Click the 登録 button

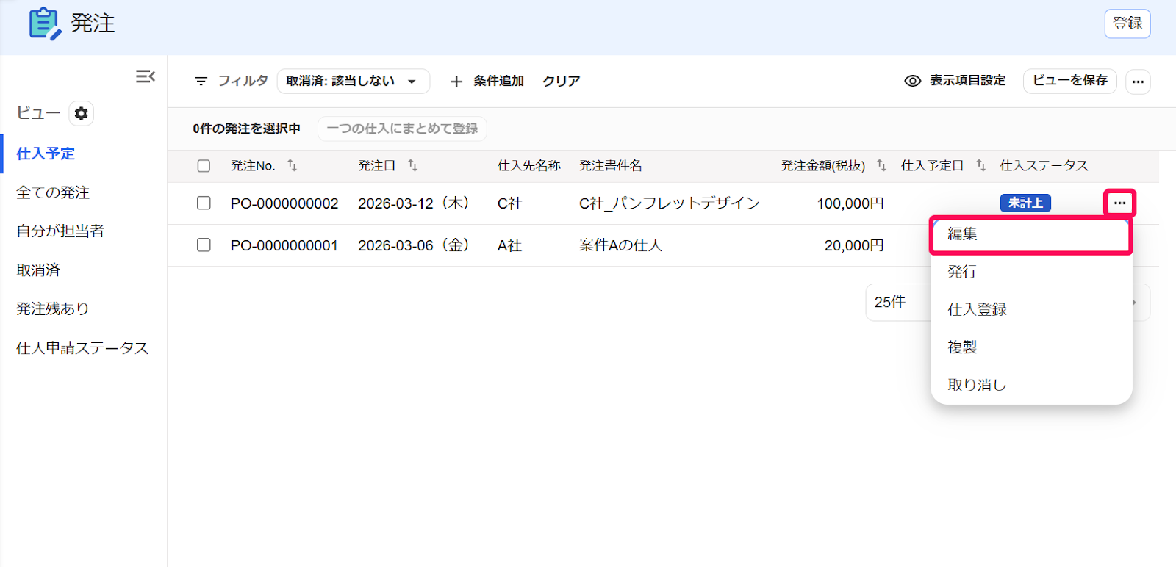[1127, 24]
